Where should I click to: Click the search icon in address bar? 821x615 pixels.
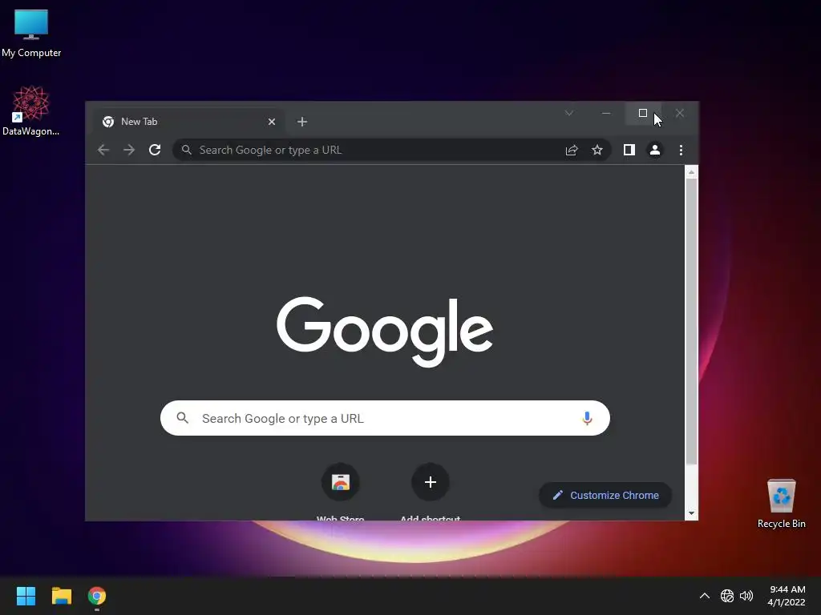[186, 150]
